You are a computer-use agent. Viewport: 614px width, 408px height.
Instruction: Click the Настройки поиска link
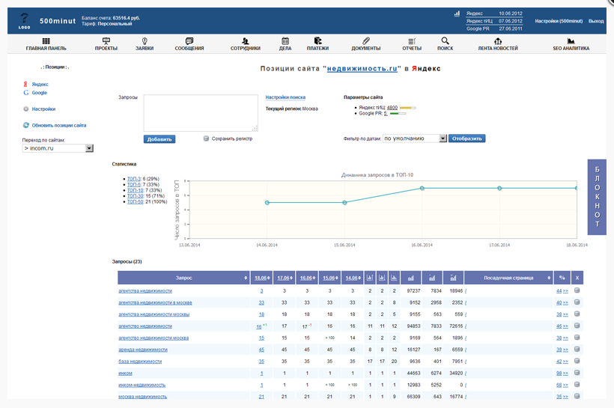(285, 97)
